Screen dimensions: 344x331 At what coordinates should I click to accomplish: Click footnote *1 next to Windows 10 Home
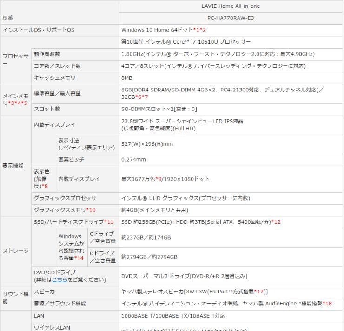tap(196, 30)
